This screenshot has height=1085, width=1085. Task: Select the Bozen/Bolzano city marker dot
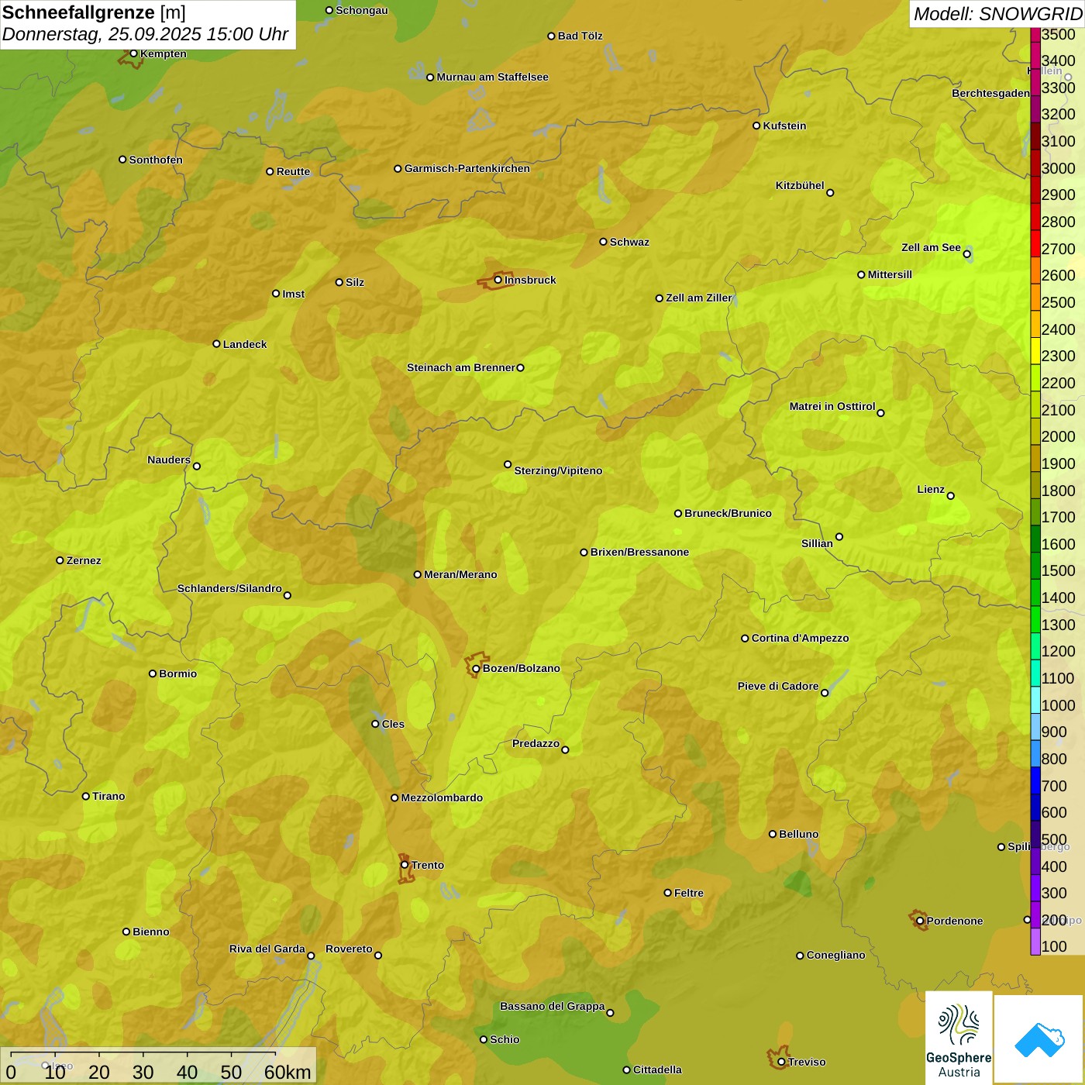(x=476, y=668)
